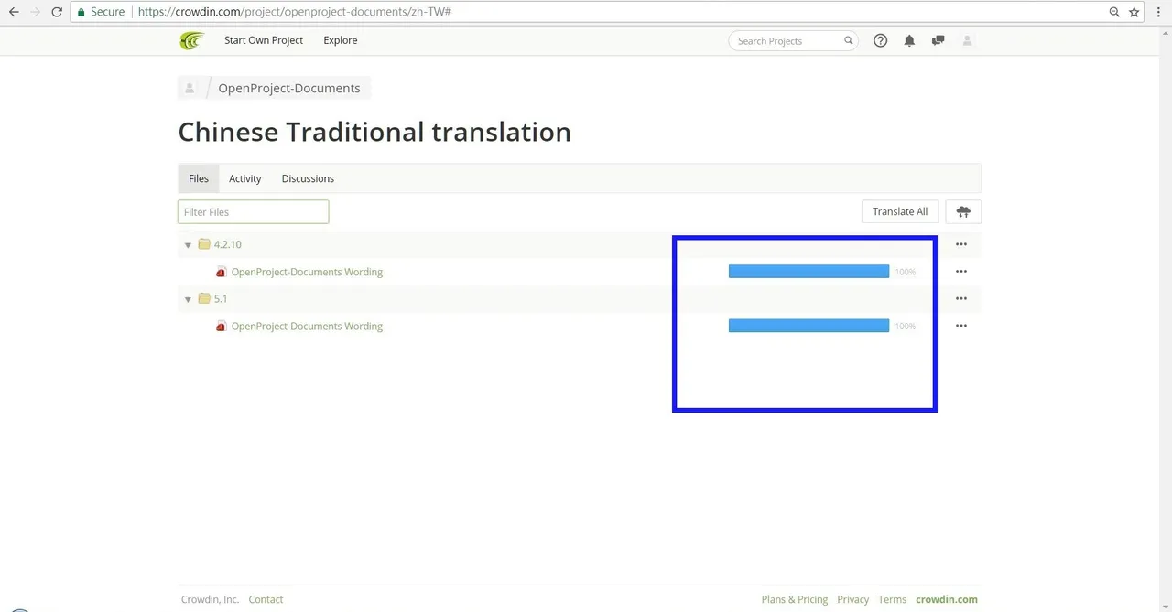Open three-dot menu for 4.2.10 folder
Screen dimensions: 1172x612
[x=961, y=244]
